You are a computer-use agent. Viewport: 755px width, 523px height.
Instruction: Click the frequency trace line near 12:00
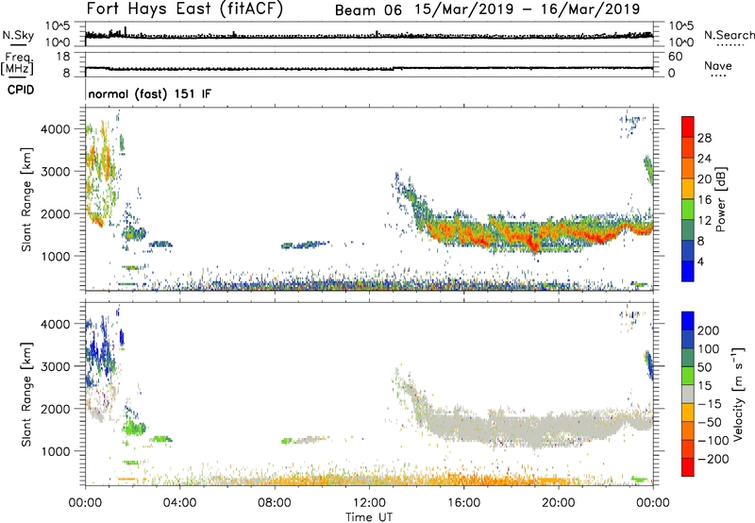pos(369,69)
